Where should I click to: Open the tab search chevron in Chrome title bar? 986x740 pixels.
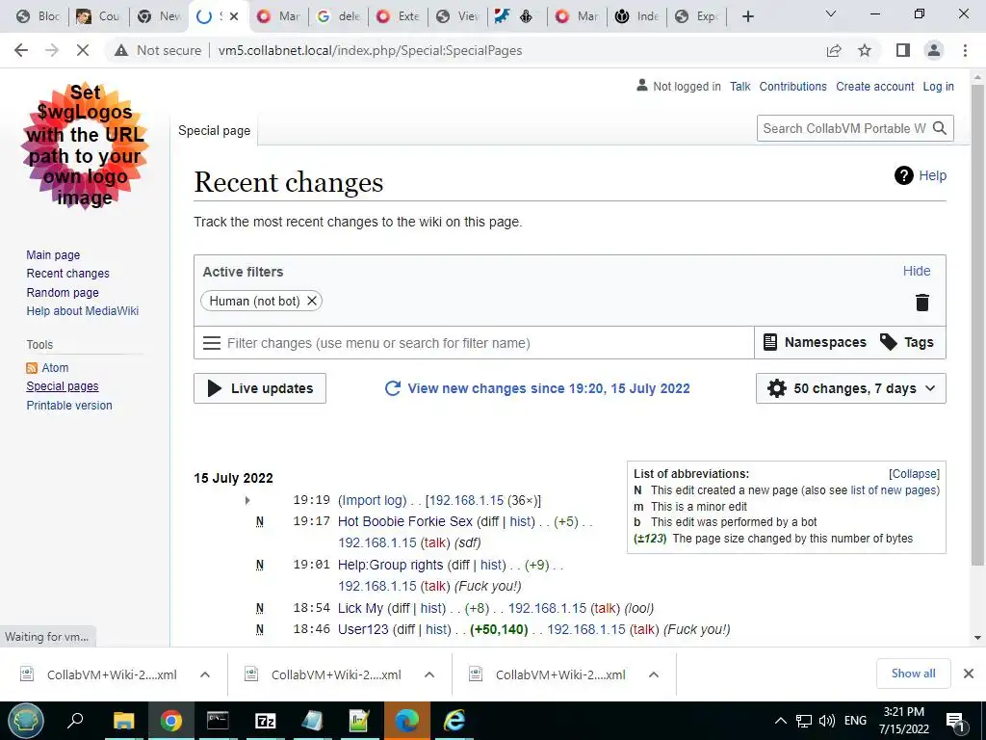click(831, 13)
